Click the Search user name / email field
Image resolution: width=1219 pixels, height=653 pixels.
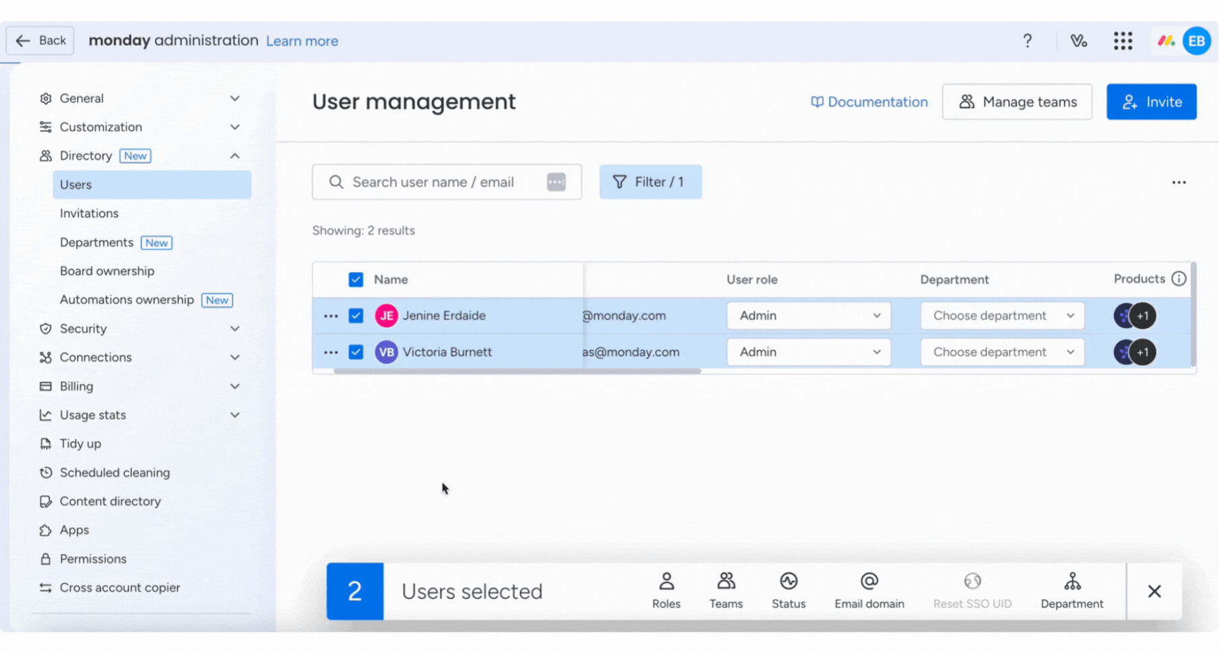coord(447,182)
